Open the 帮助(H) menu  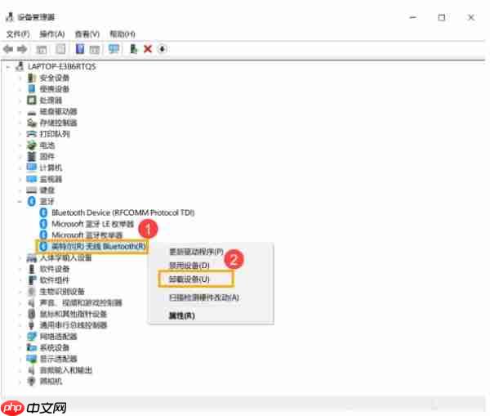click(x=122, y=34)
